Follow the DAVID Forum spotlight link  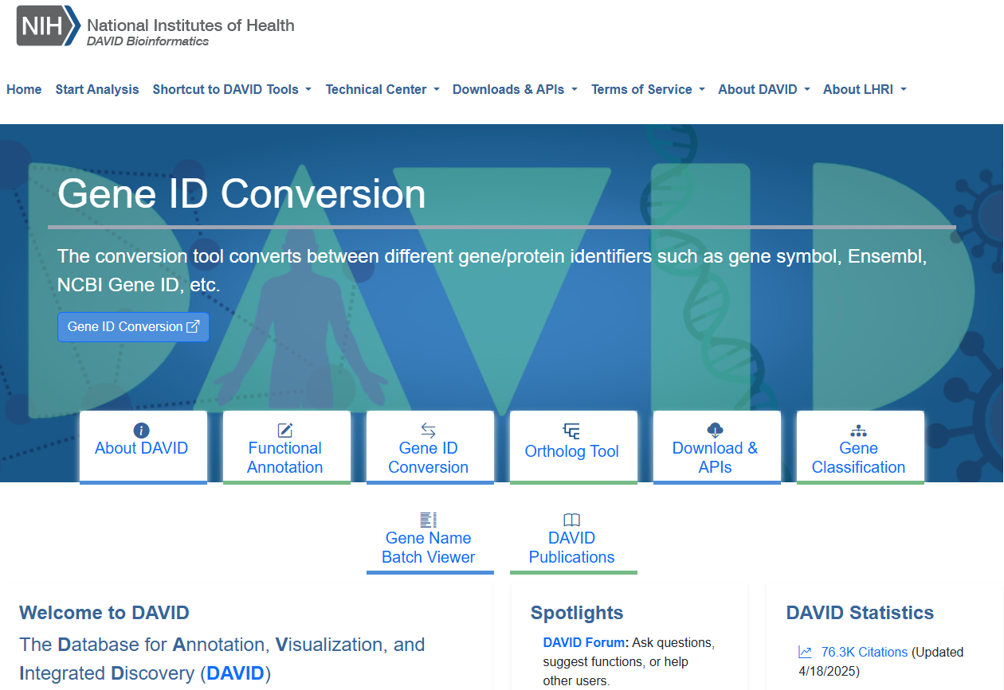coord(586,642)
